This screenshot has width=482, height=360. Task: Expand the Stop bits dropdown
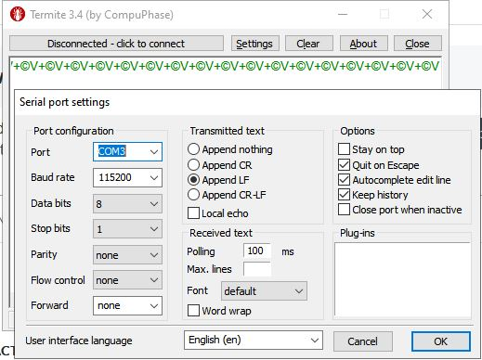tap(127, 229)
